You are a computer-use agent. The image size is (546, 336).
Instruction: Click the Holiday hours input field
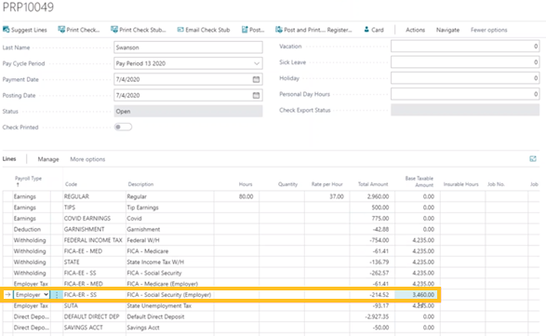pos(465,78)
